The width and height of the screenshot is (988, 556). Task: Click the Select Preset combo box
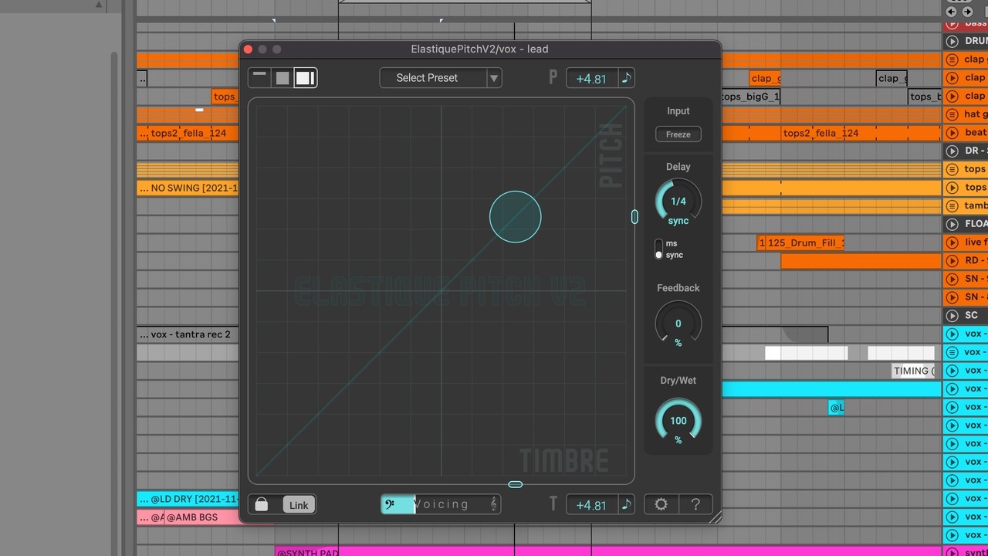click(x=427, y=78)
